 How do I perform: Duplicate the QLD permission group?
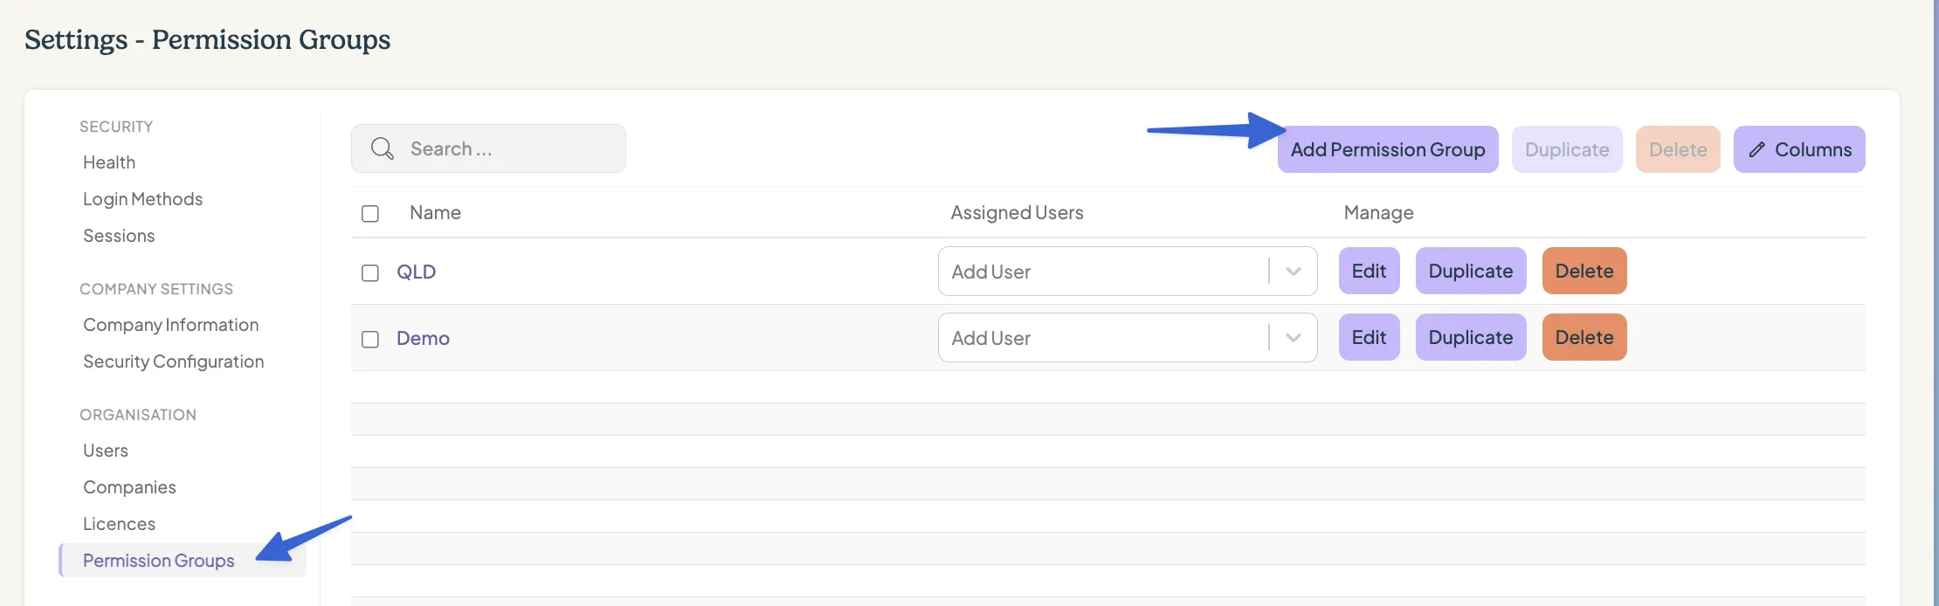click(x=1471, y=271)
